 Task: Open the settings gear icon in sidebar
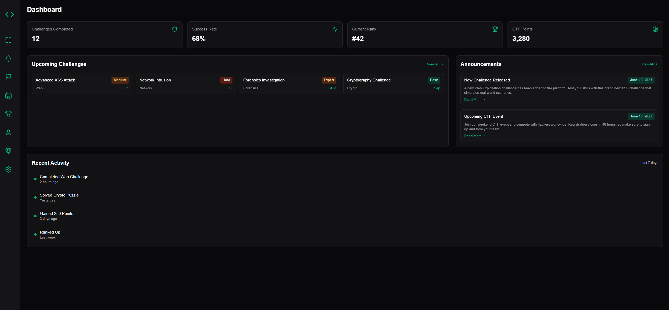(x=8, y=169)
